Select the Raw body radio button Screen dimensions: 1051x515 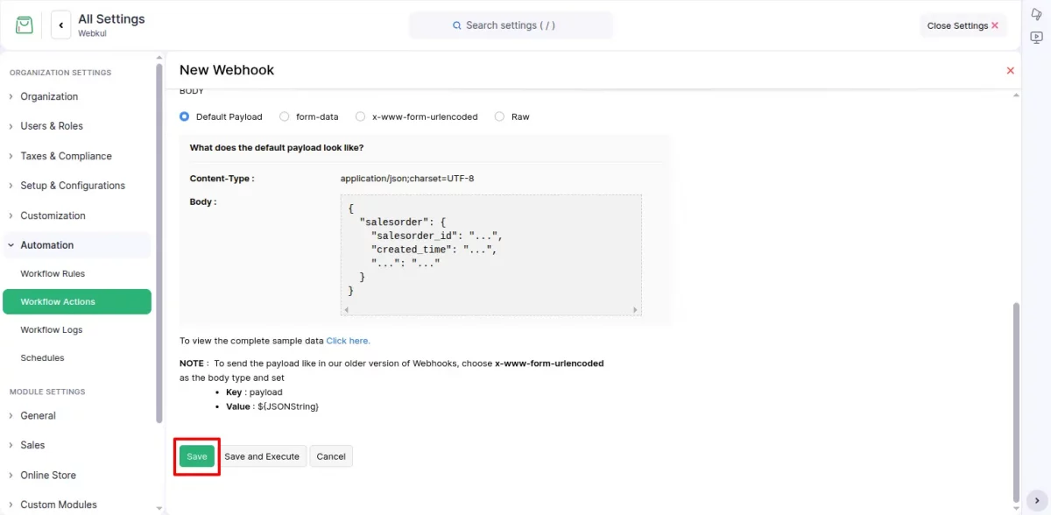pos(499,116)
